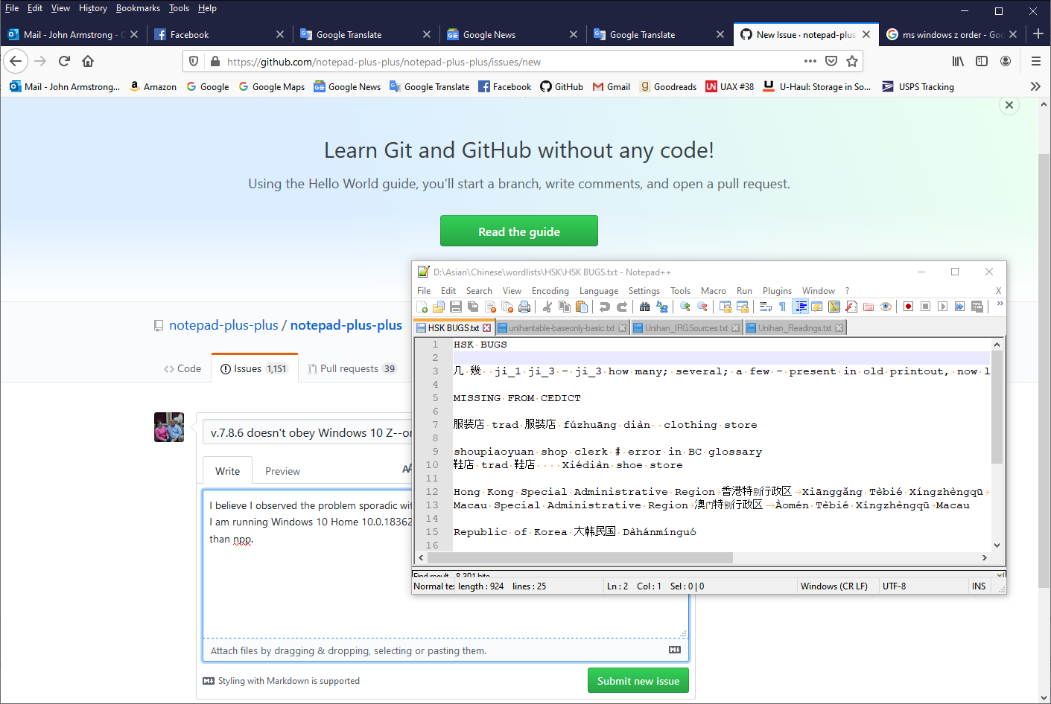Open the Language menu in Notepad++
This screenshot has height=704, width=1051.
(599, 291)
